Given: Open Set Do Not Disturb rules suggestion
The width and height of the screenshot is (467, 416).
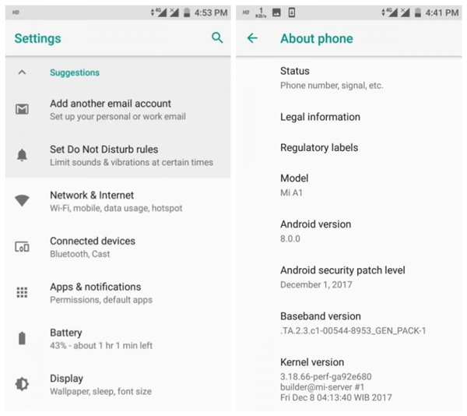Looking at the screenshot, I should 118,155.
